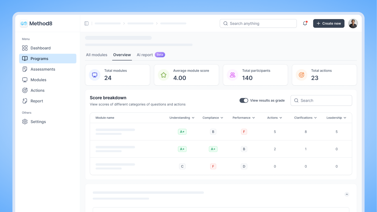Click second row Actions value 2
Viewport: 377px width, 212px height.
click(x=275, y=149)
